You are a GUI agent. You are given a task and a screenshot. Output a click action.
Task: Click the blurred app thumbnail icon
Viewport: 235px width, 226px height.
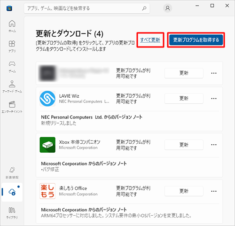[47, 73]
